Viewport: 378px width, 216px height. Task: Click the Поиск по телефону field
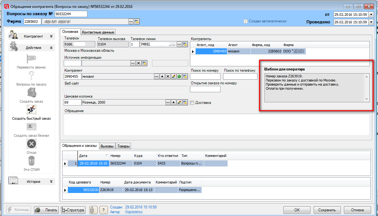pos(240,76)
